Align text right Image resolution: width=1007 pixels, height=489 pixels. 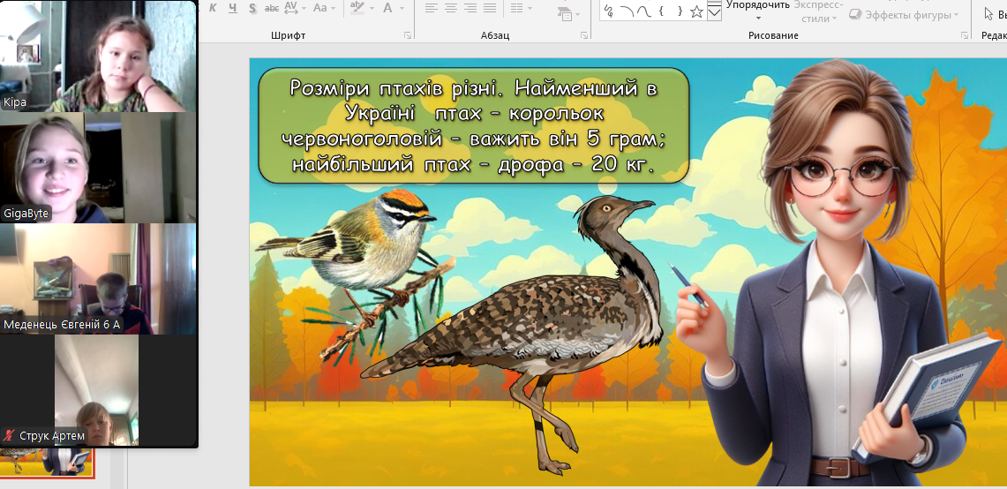pos(470,8)
